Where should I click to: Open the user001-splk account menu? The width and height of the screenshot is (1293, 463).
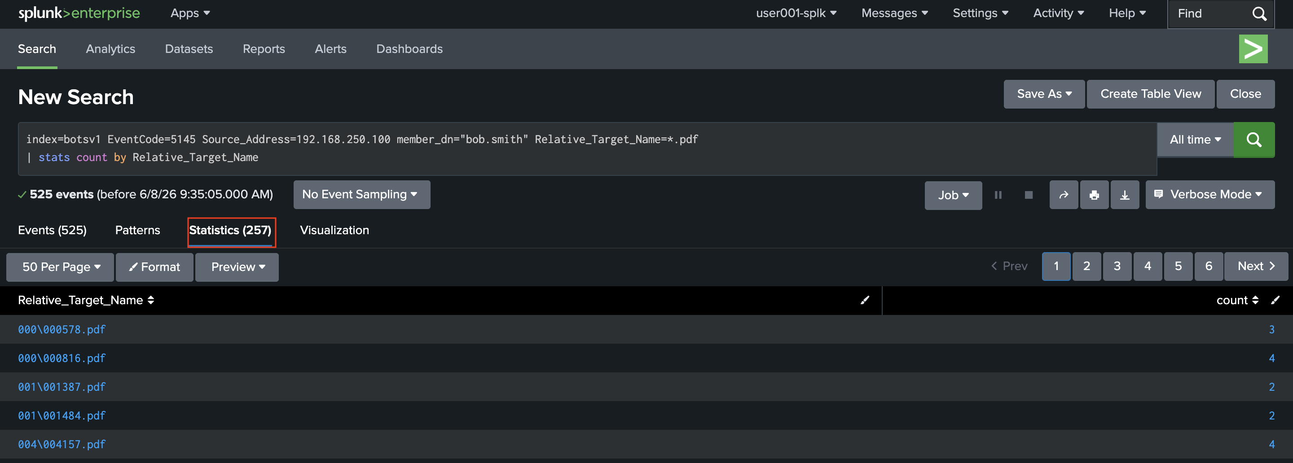tap(796, 13)
